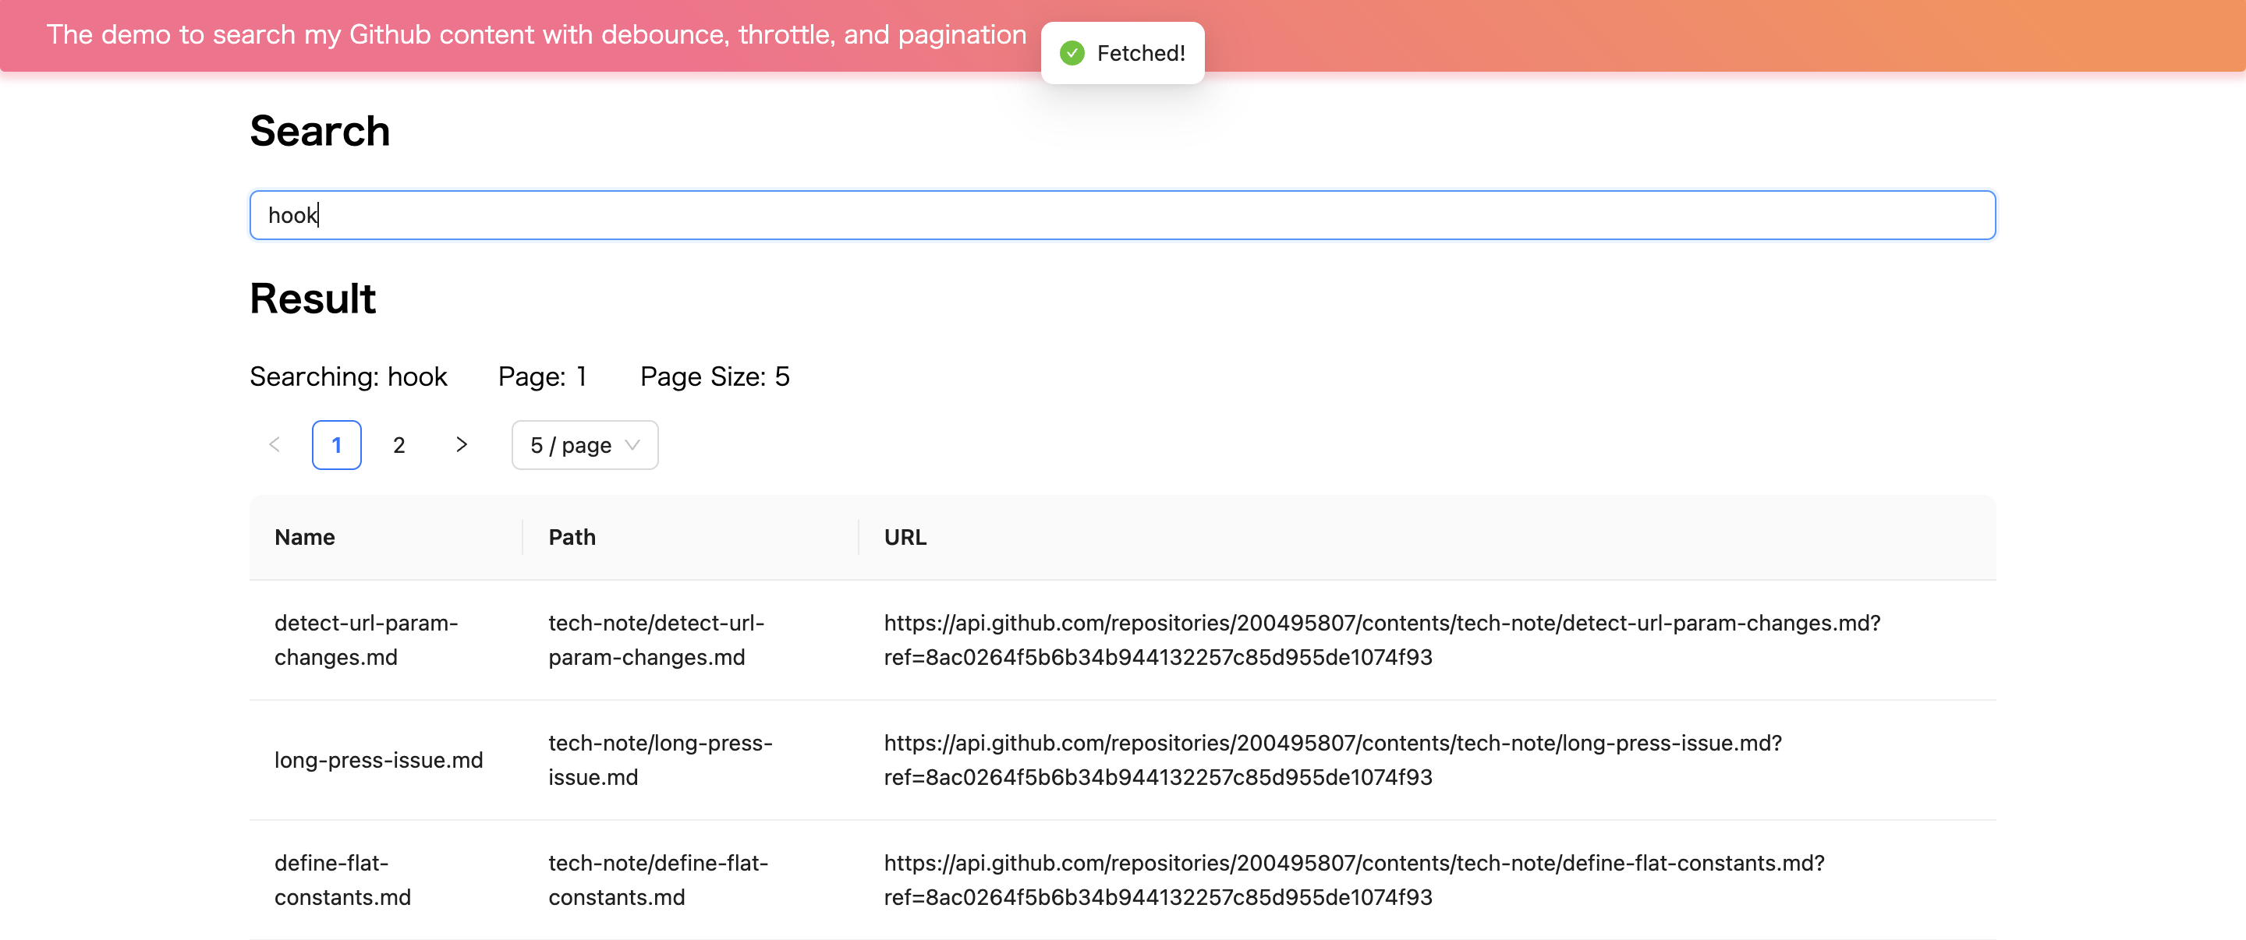The width and height of the screenshot is (2246, 940).
Task: Select the detect-url-param-changes.md name cell
Action: coord(365,639)
